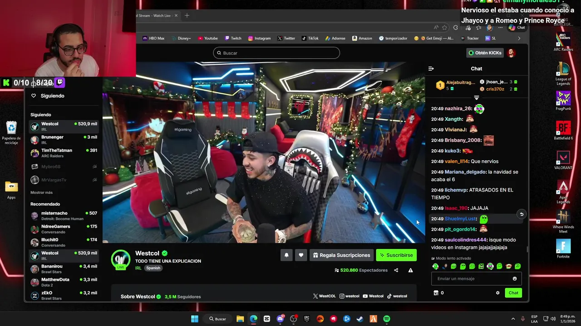Open Westcol's Instagram social link
Image resolution: width=581 pixels, height=326 pixels.
(x=350, y=296)
